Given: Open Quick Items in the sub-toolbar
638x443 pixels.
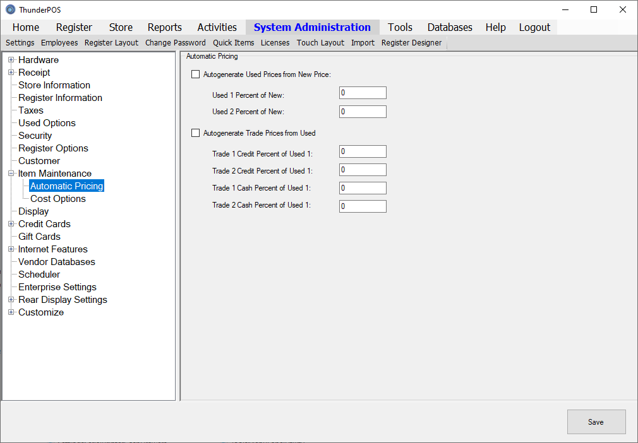Looking at the screenshot, I should (x=233, y=43).
